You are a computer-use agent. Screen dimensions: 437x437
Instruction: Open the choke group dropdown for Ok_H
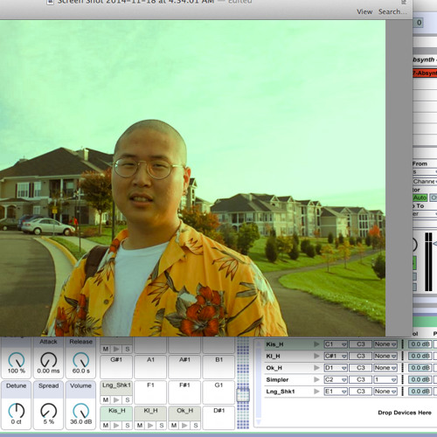[385, 368]
